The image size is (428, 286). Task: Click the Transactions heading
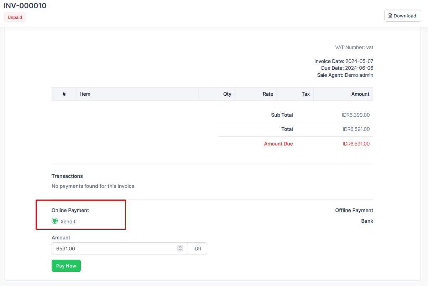(67, 176)
